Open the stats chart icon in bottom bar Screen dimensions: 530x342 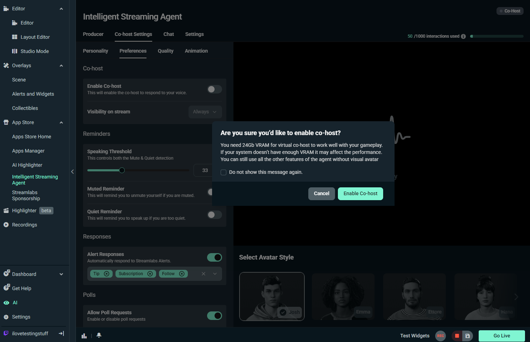(x=84, y=335)
